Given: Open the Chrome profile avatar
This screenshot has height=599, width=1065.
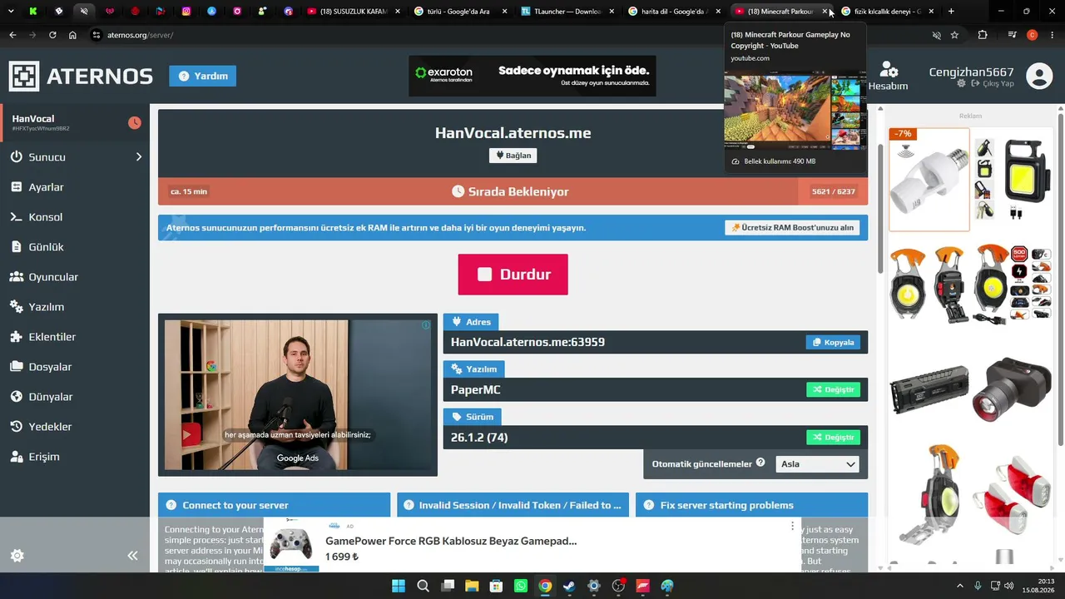Looking at the screenshot, I should (1033, 35).
